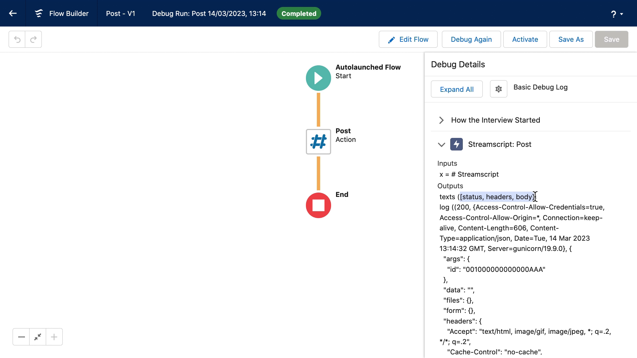The width and height of the screenshot is (637, 358).
Task: Open debug log settings gear
Action: pos(498,89)
